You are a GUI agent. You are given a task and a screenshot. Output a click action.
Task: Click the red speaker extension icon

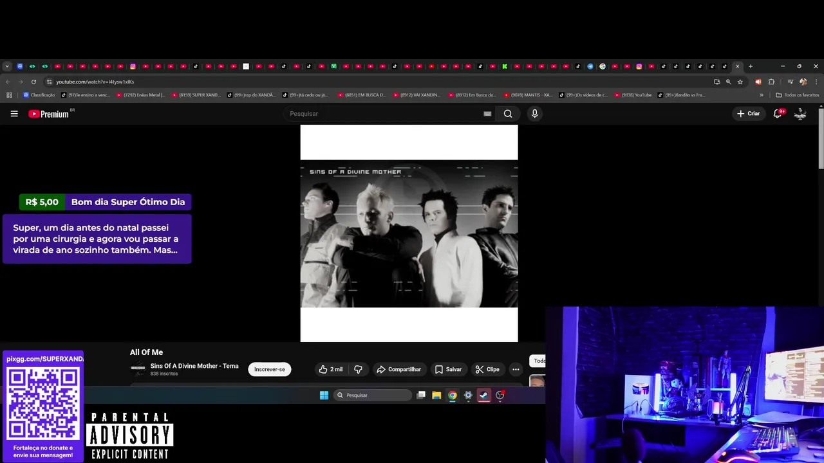[758, 82]
